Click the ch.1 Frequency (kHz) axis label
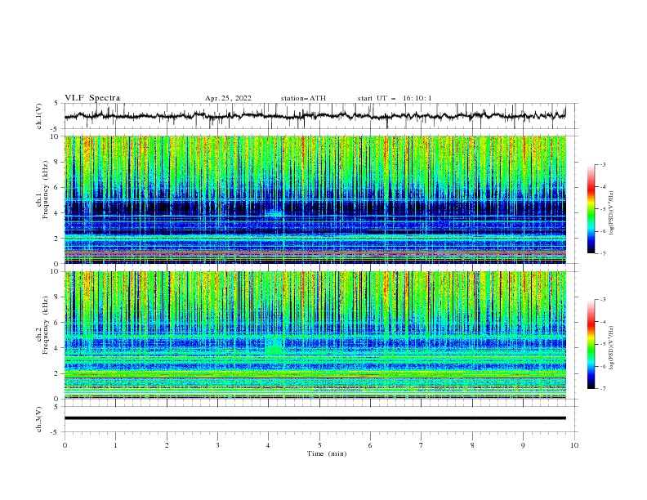The image size is (647, 500). coord(42,190)
